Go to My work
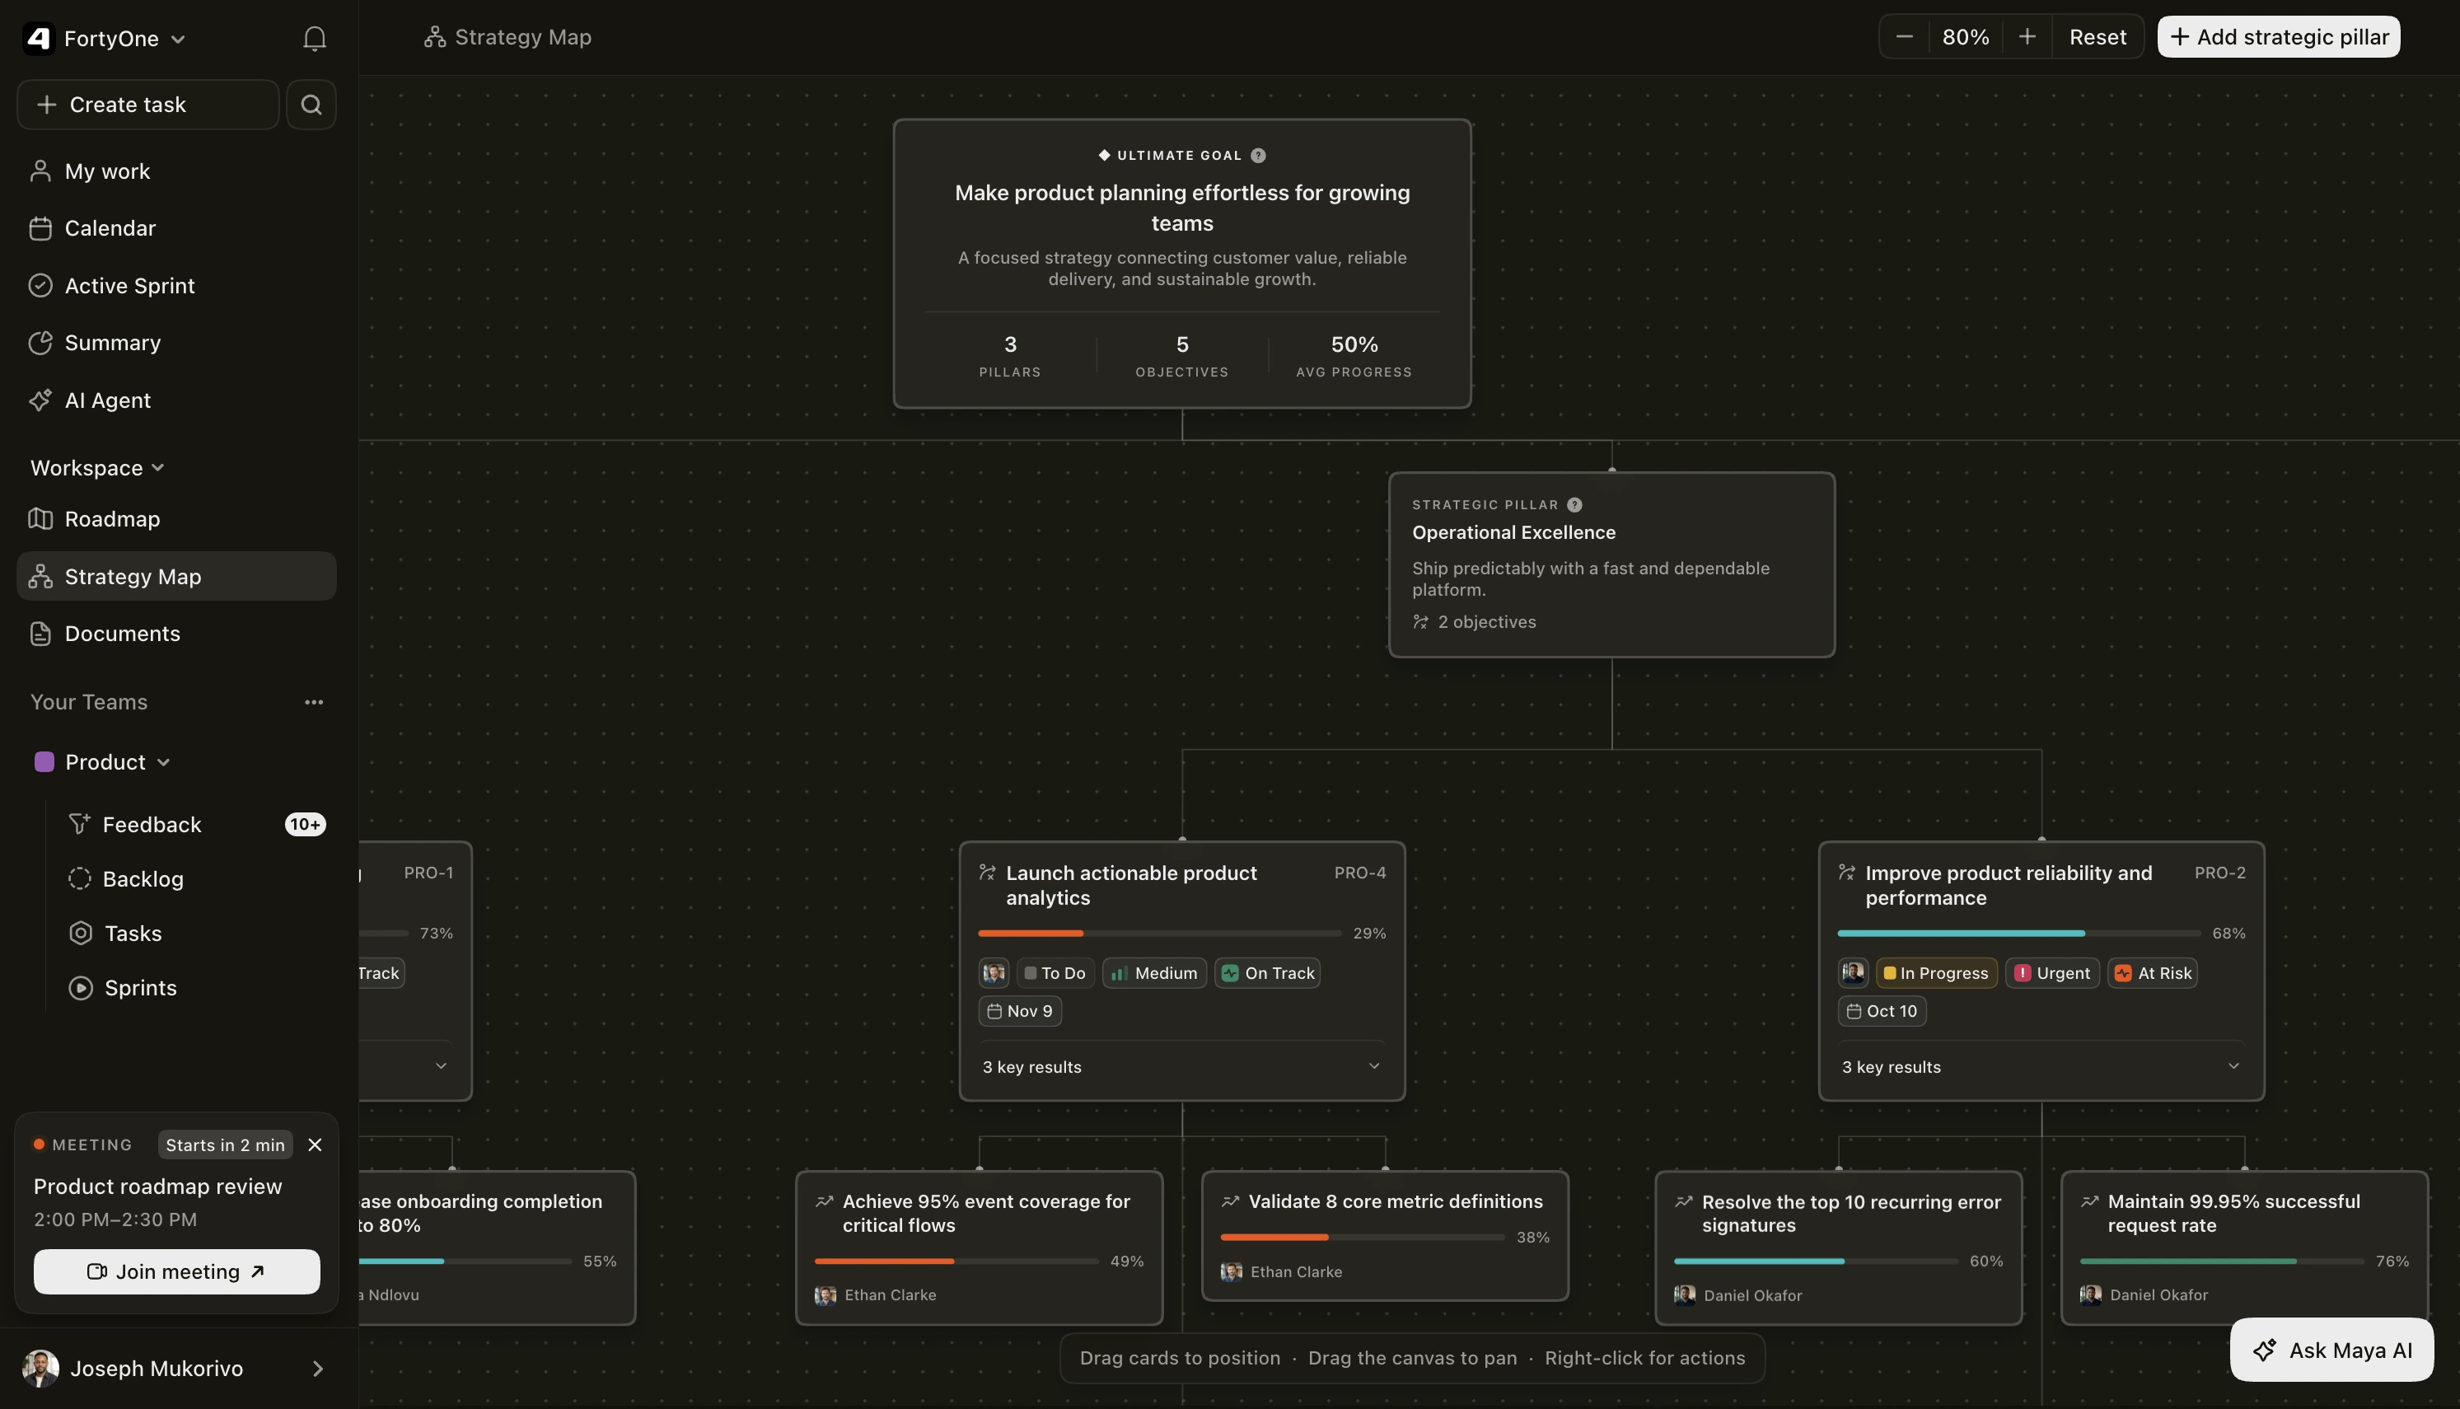 pos(176,171)
